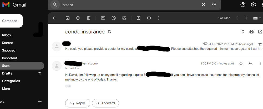The image size is (263, 109).
Task: Expand recipient details next to 'to david'
Action: (x=78, y=68)
